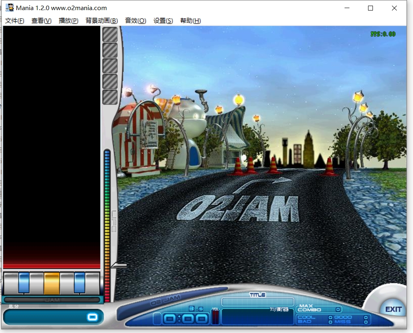Open the 帮助(H) menu
Screen dimensions: 413x333
click(190, 21)
